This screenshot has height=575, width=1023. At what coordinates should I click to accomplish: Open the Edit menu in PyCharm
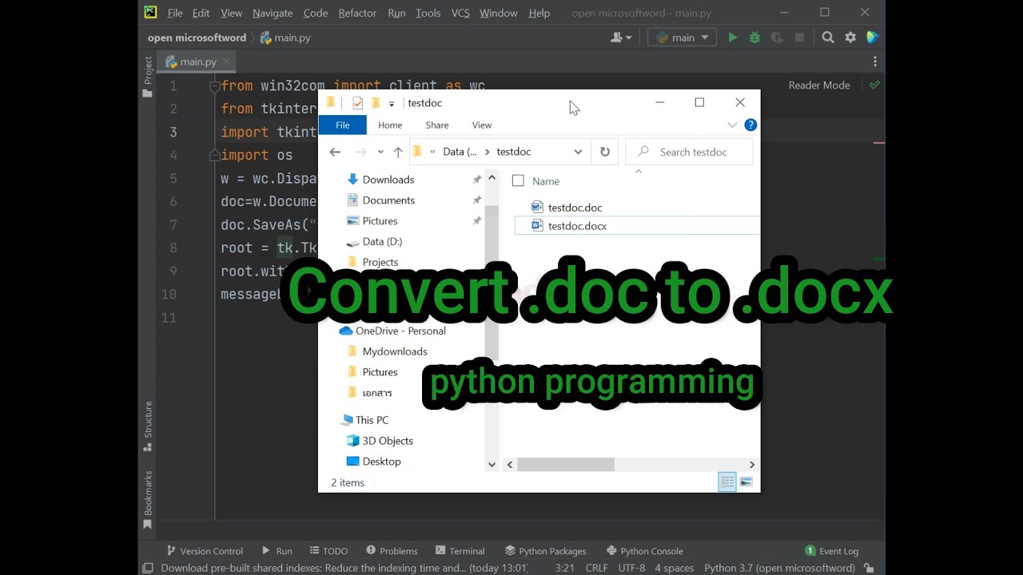[x=201, y=13]
